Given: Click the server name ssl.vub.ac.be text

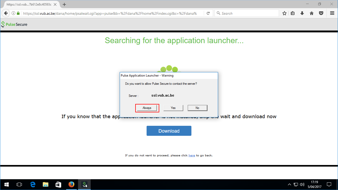Looking at the screenshot, I should (x=163, y=95).
